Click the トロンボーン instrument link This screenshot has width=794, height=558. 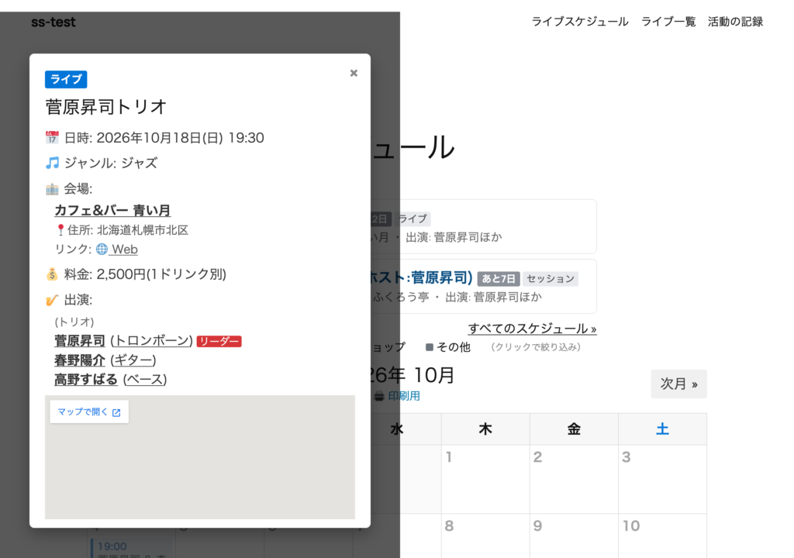151,341
